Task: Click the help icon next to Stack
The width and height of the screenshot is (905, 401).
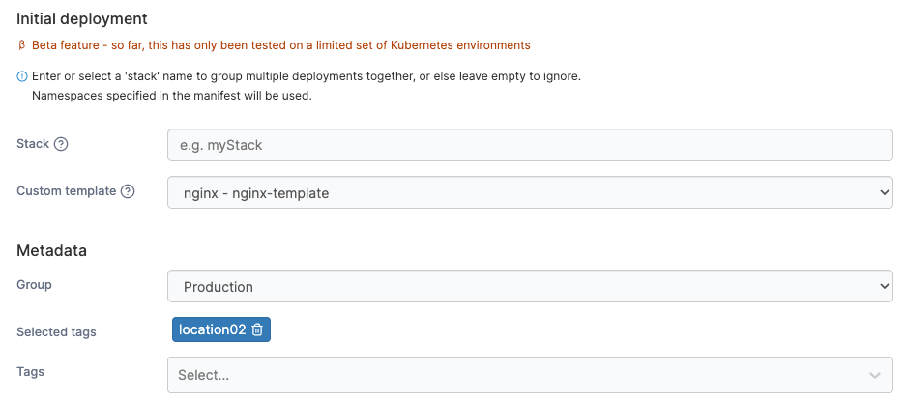Action: (x=61, y=144)
